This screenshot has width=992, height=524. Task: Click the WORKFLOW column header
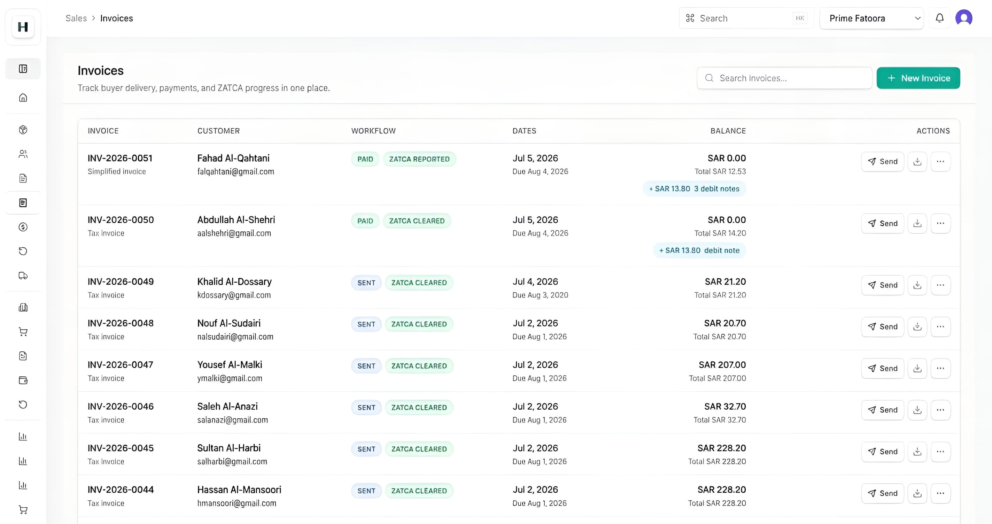coord(373,131)
